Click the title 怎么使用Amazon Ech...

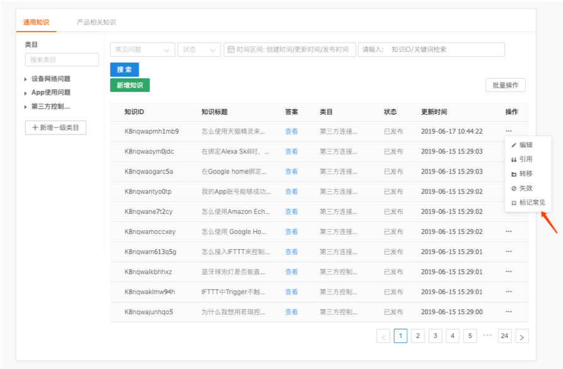236,212
